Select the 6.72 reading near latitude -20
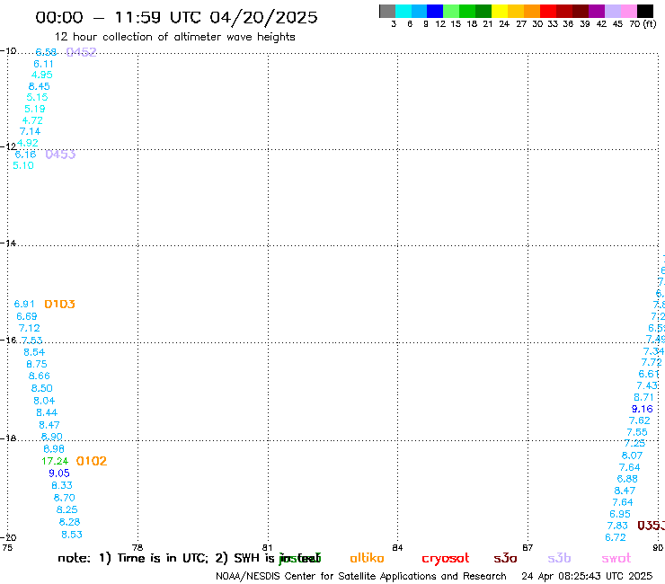This screenshot has width=665, height=584. (616, 537)
